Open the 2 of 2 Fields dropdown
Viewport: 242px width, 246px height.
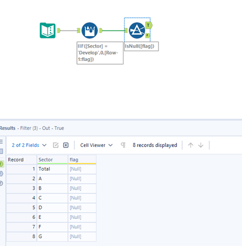click(x=29, y=145)
